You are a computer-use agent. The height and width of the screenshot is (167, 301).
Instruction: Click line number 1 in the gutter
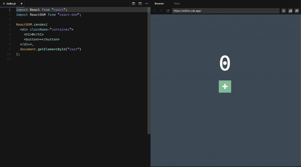[x=10, y=10]
